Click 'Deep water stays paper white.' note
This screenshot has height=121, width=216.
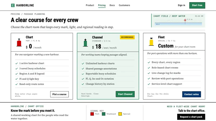tap(26, 95)
